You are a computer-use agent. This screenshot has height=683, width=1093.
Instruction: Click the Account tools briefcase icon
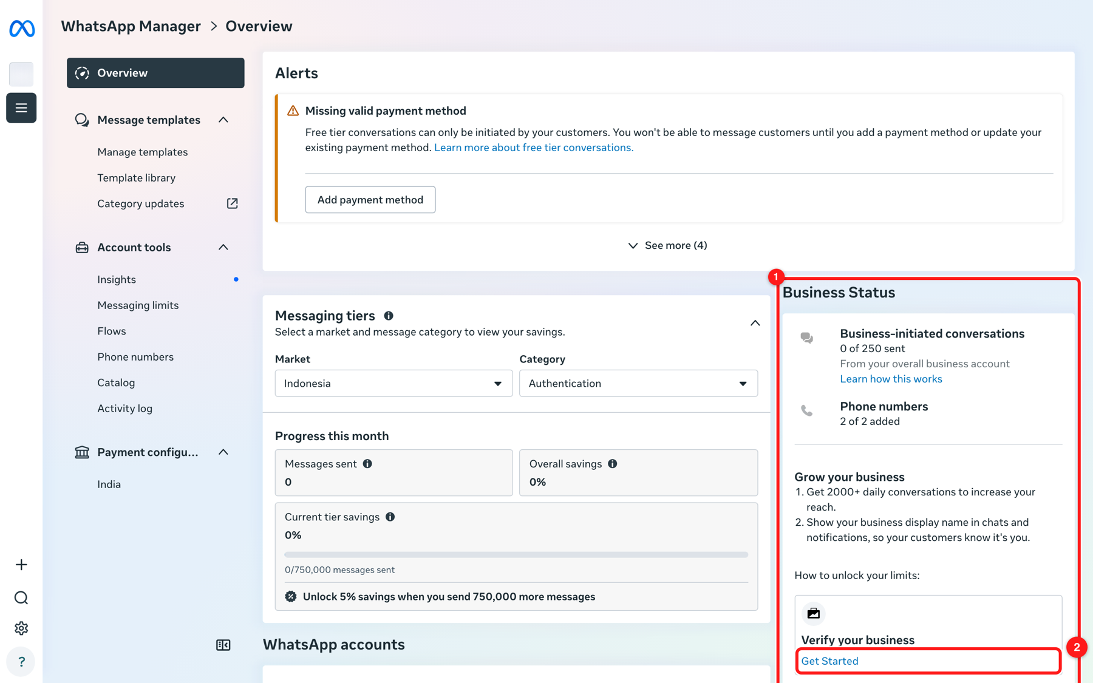click(82, 247)
